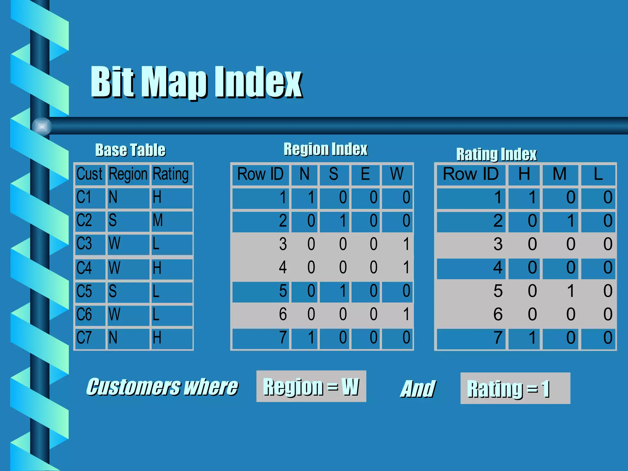
Task: Select Row ID 1 in Region Index
Action: (261, 198)
